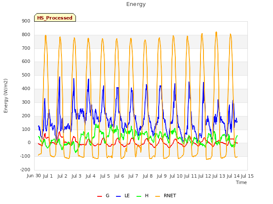The height and width of the screenshot is (204, 273).
Task: Click the Energy (W/m2) y-axis label
Action: (x=6, y=96)
